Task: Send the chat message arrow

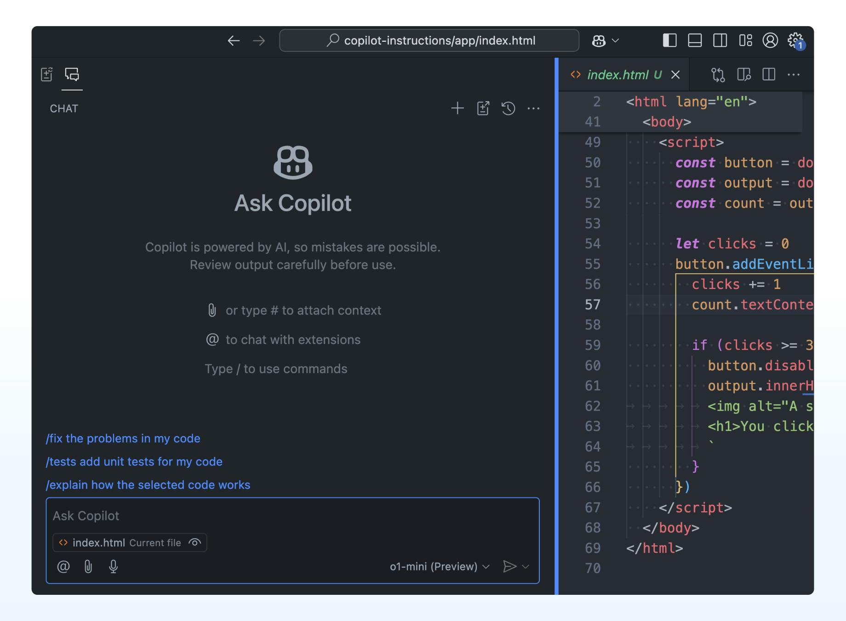Action: pos(509,566)
